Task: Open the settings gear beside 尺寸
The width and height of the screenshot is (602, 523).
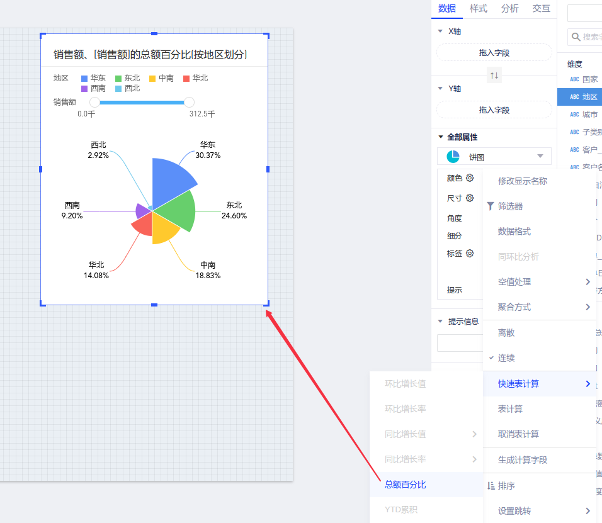Action: pyautogui.click(x=470, y=198)
